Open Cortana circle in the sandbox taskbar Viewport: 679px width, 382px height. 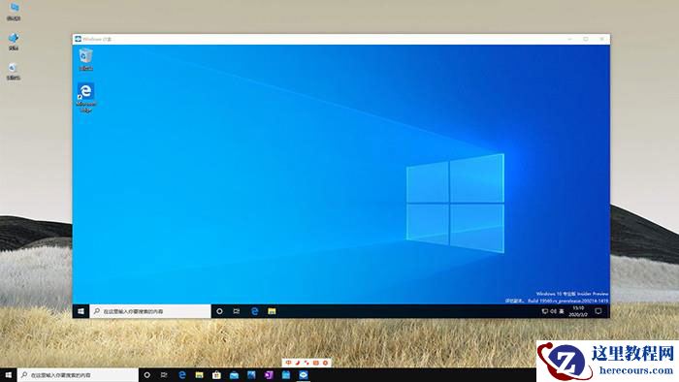point(219,311)
